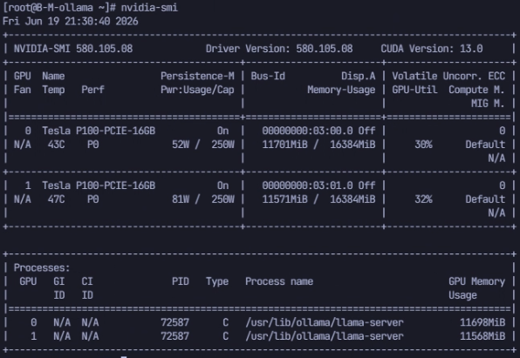Click the 81W power usage value
Viewport: 520px width, 358px height.
pos(181,199)
